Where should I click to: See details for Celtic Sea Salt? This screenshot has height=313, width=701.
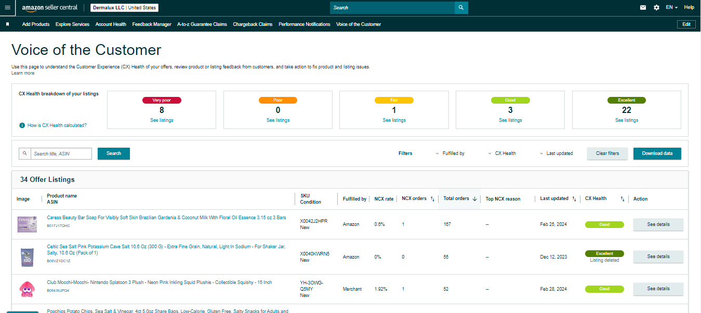658,257
